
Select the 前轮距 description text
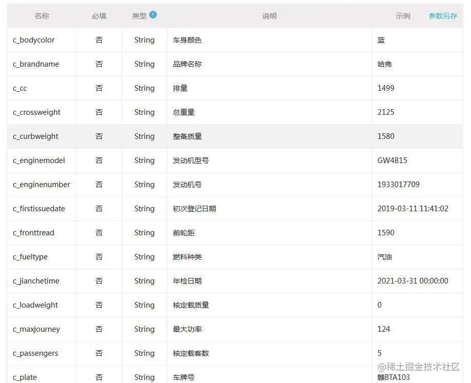coord(183,233)
